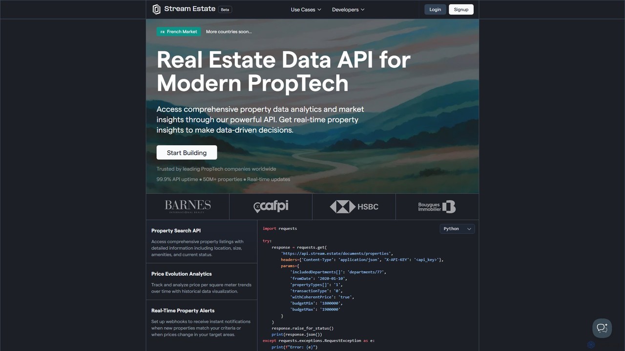Click the 'budgetMax' code line
Screen dimensions: 625x351
[315, 310]
